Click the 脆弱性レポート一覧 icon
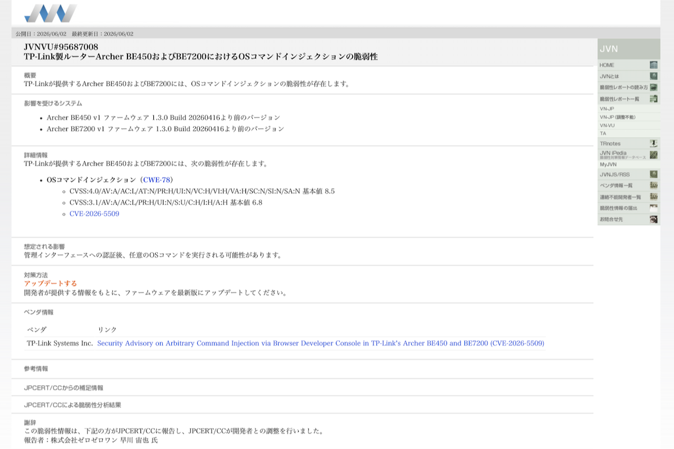674x449 pixels. click(x=654, y=99)
